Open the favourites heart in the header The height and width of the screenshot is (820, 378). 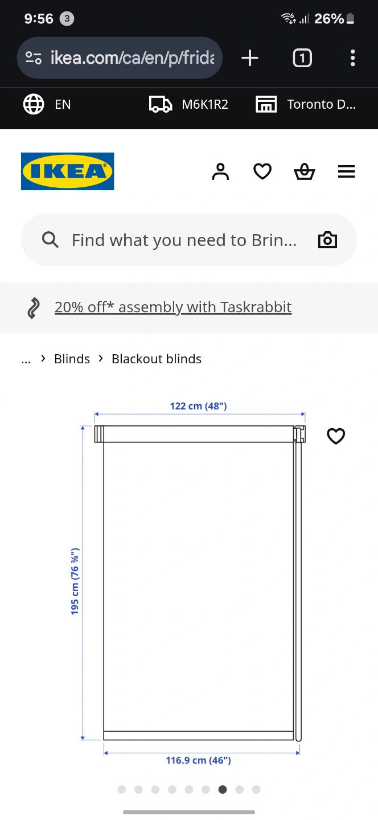262,171
